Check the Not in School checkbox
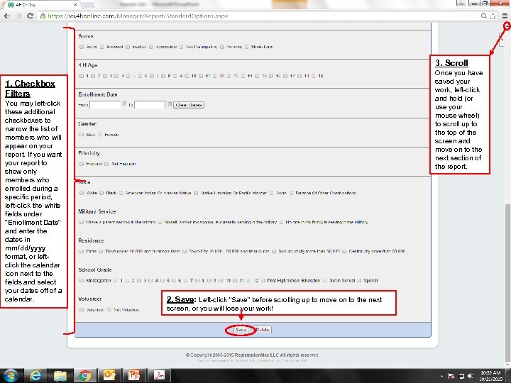 (x=324, y=280)
